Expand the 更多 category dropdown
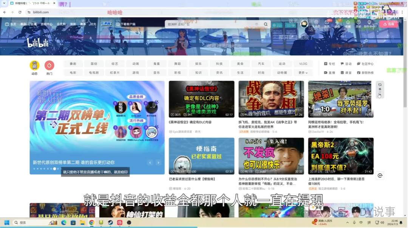The height and width of the screenshot is (228, 408). click(x=303, y=73)
